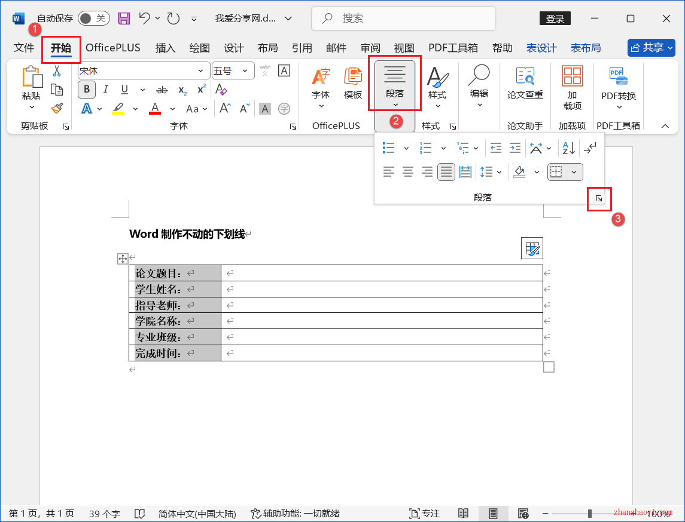Expand the underline style arrow
This screenshot has width=685, height=522.
point(142,90)
